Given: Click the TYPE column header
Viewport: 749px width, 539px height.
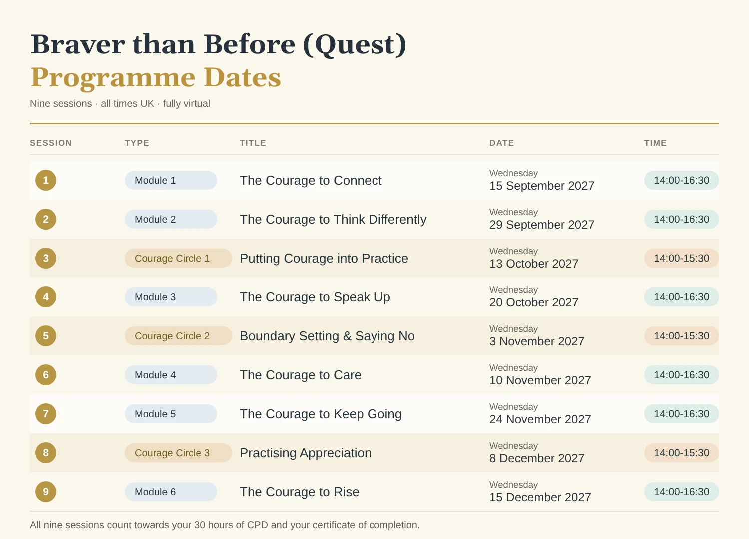Looking at the screenshot, I should 137,143.
